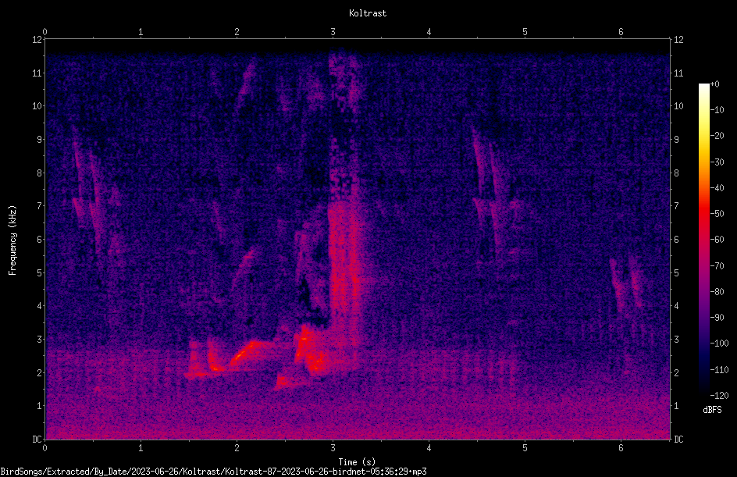The height and width of the screenshot is (477, 737).
Task: Click the '-70' color scale label
Action: [x=717, y=266]
